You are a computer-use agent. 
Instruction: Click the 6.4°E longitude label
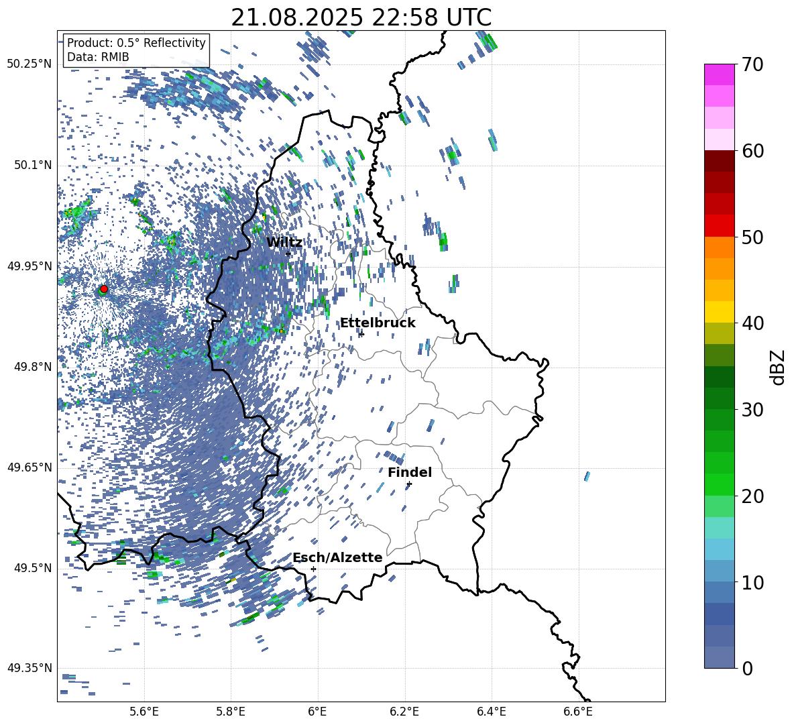tap(491, 712)
